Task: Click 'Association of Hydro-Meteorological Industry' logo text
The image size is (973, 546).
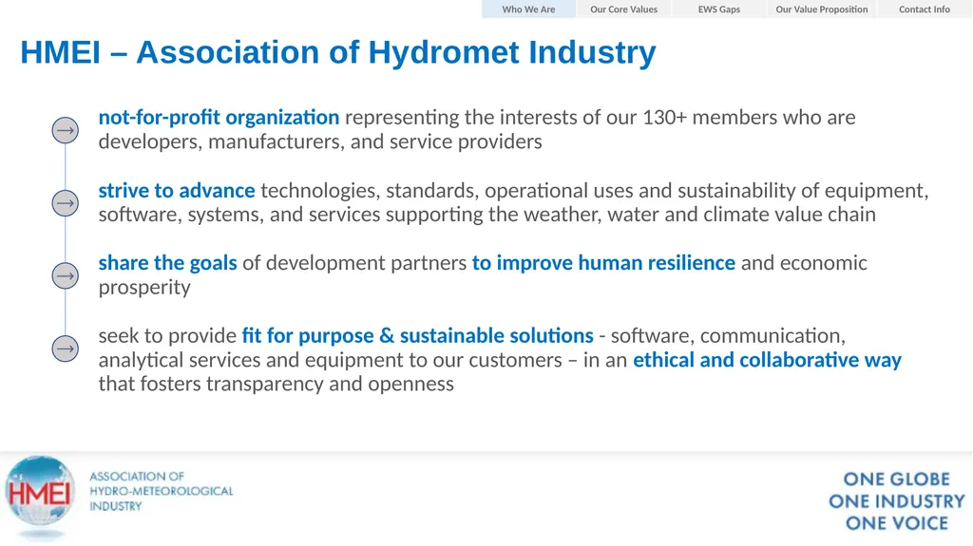Action: coord(162,491)
